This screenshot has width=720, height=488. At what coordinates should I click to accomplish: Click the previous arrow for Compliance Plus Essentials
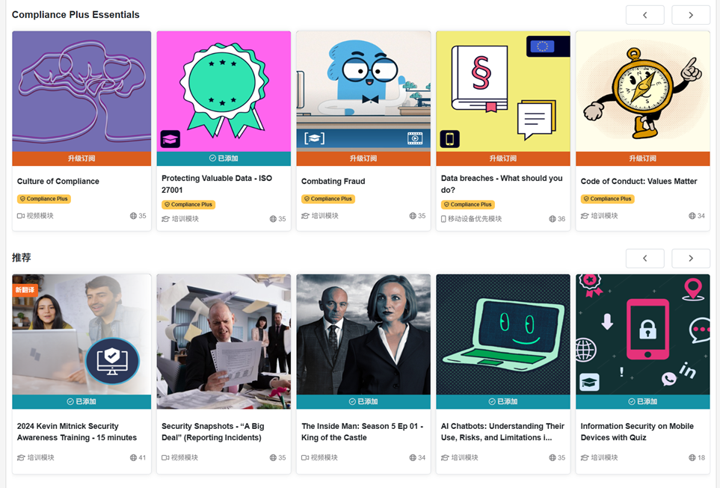point(644,15)
